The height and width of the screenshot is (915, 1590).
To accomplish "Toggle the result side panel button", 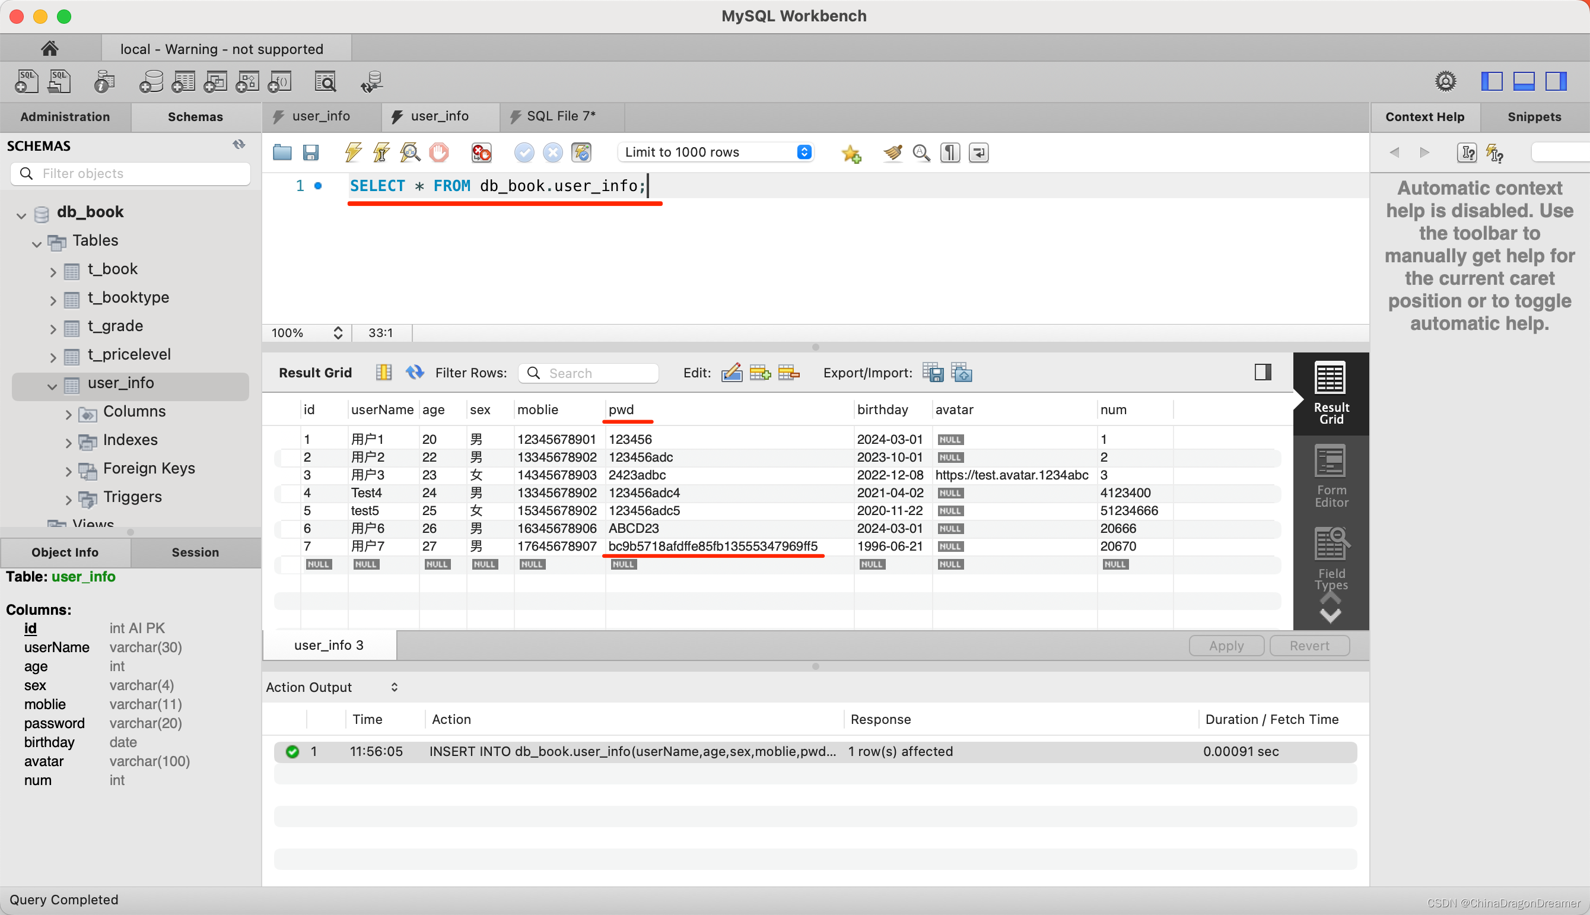I will click(x=1263, y=373).
